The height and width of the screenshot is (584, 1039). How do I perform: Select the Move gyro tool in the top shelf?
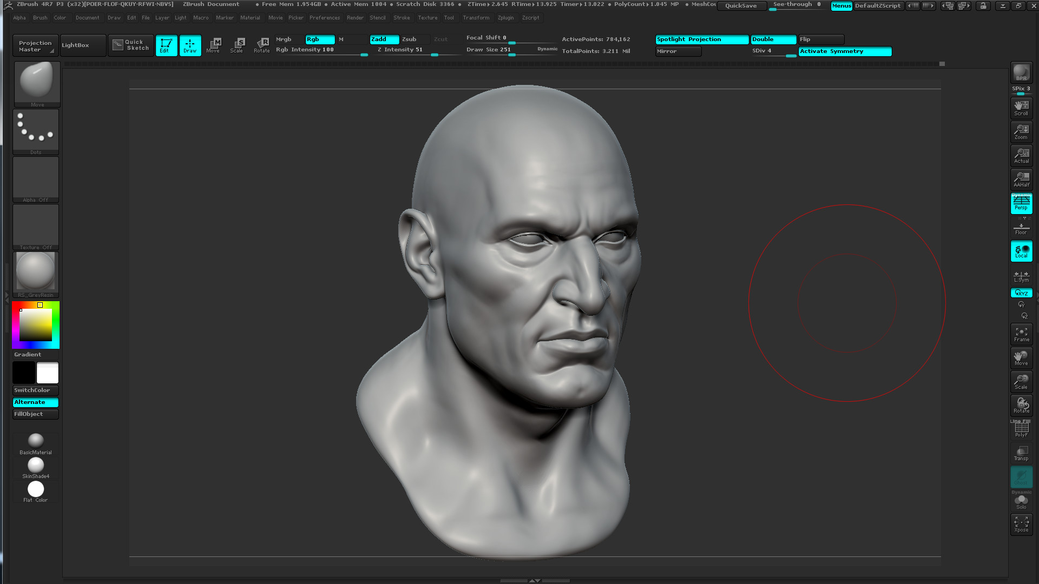tap(214, 45)
